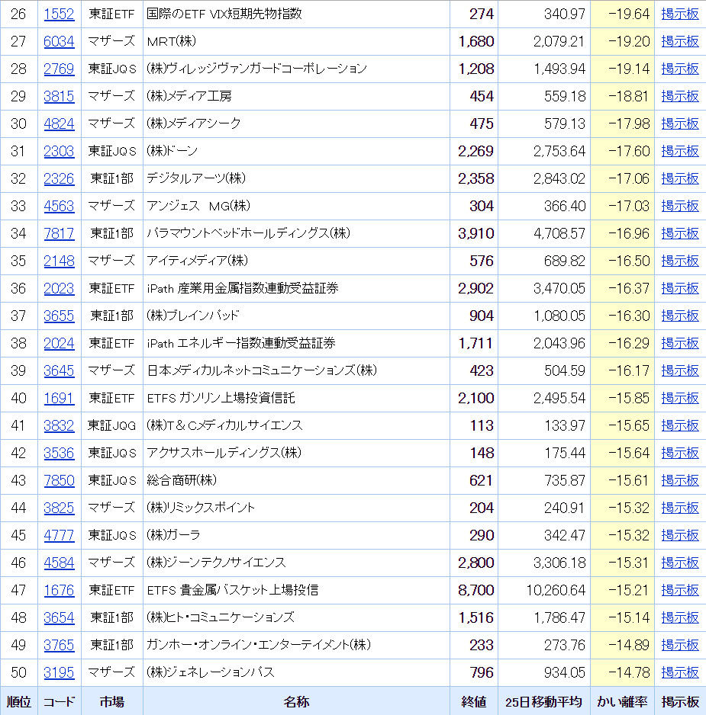This screenshot has width=706, height=715.
Task: Open 掲示板 link for ブレインパッド row
Action: [680, 316]
